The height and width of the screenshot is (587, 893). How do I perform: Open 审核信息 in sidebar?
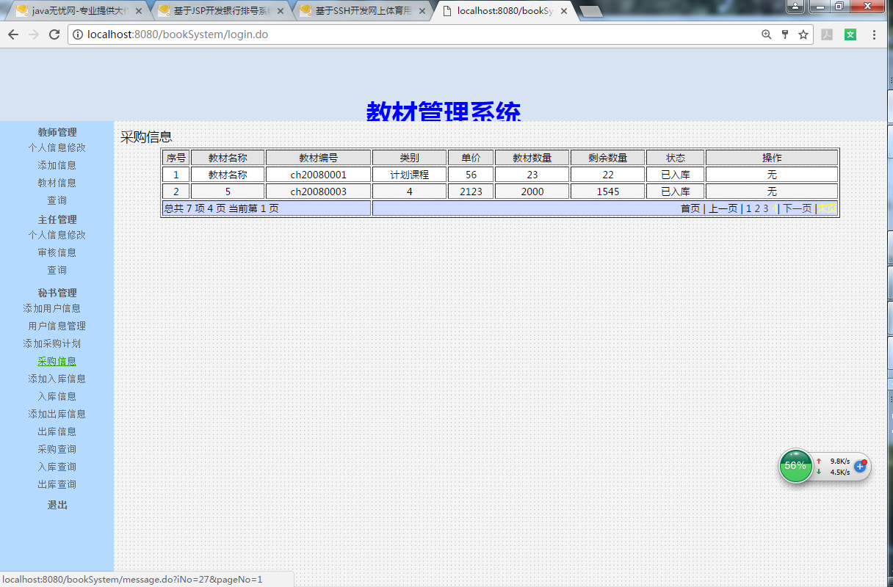57,252
